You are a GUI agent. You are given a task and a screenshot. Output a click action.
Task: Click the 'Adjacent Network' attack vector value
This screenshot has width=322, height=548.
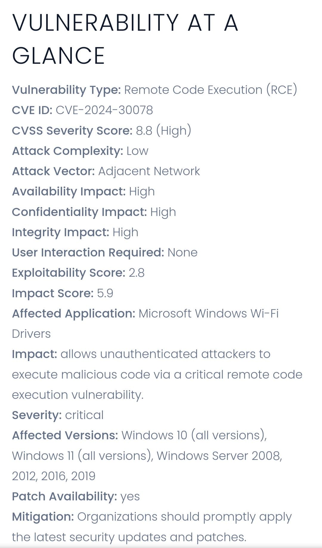(149, 171)
